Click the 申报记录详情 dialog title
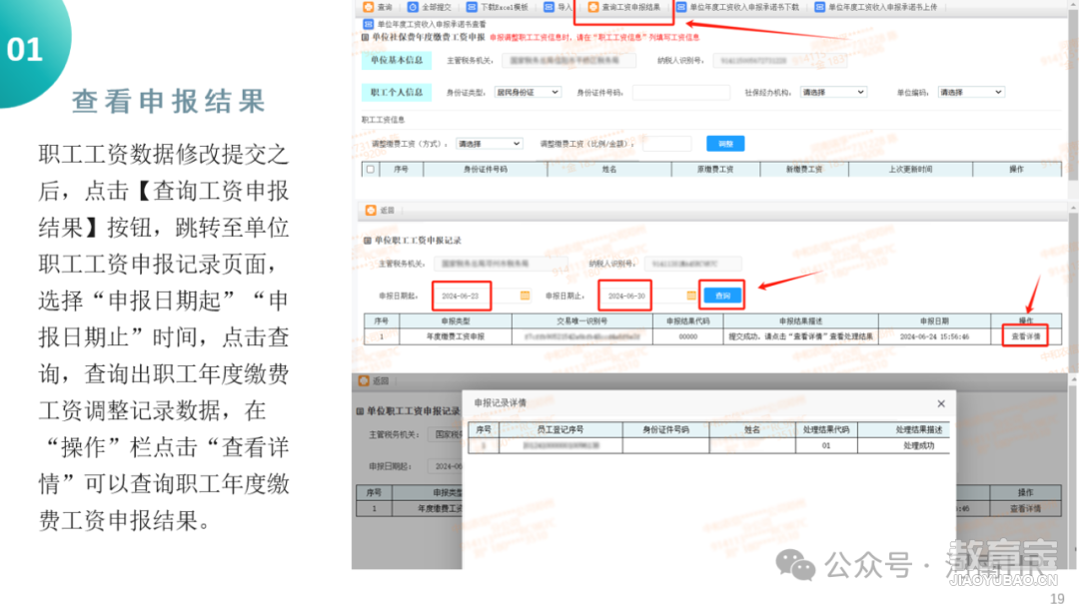Image resolution: width=1079 pixels, height=609 pixels. (501, 402)
